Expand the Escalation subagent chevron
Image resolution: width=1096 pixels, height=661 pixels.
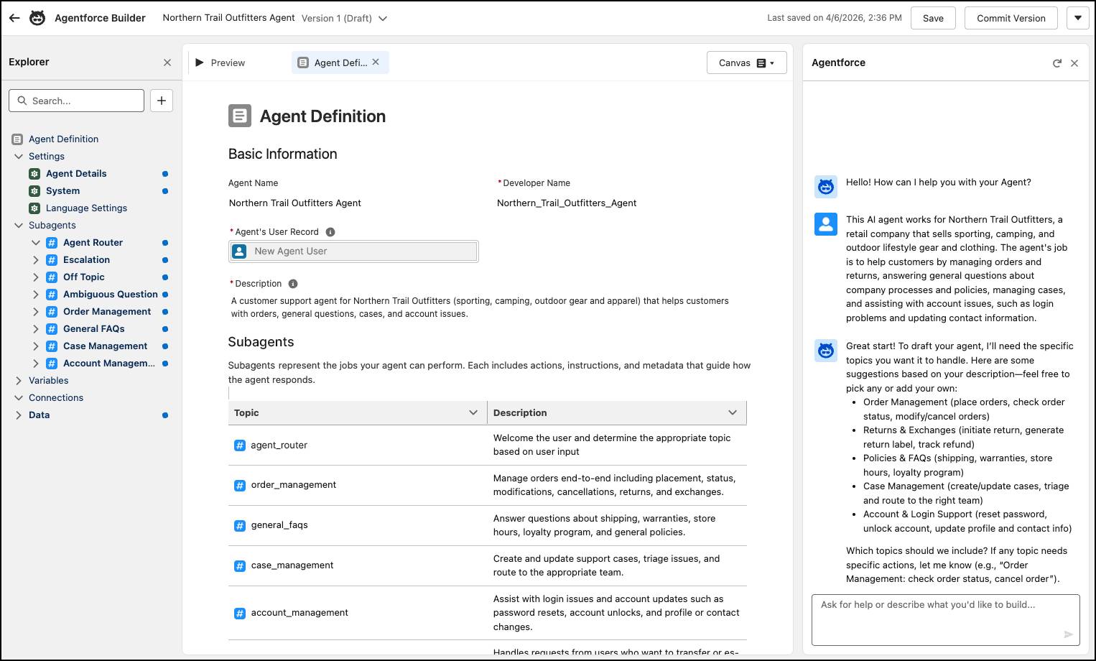36,259
